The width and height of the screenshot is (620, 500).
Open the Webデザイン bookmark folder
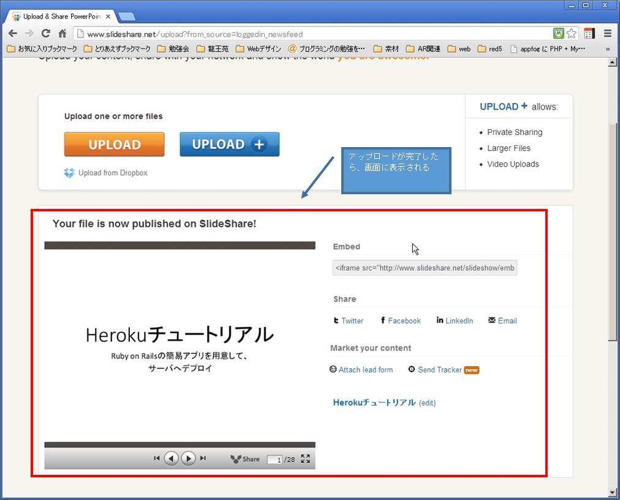[x=258, y=48]
